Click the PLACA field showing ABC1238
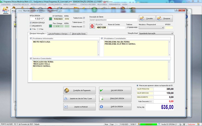202x126 pixels. pos(101,27)
